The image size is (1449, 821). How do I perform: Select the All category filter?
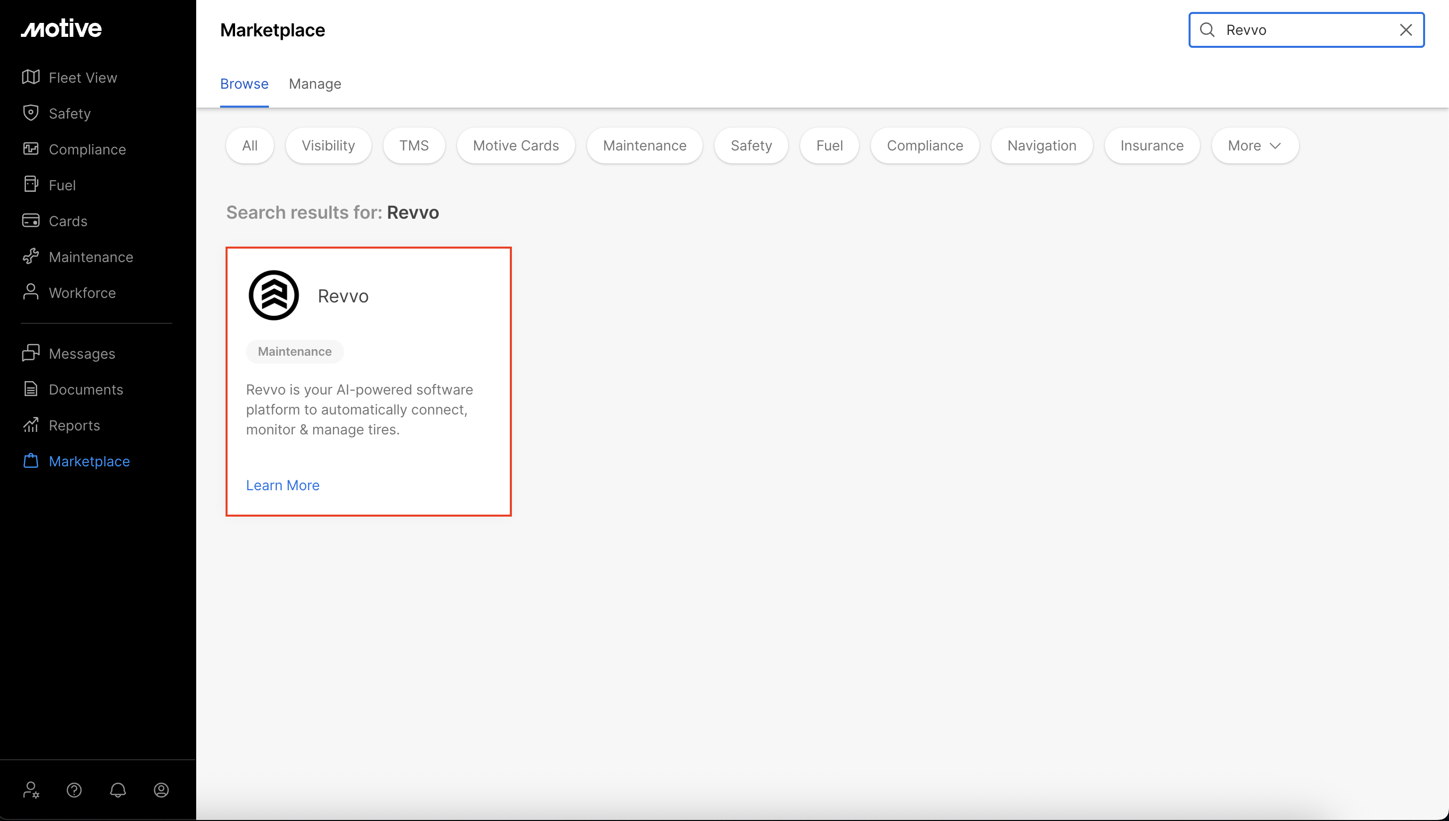tap(249, 145)
